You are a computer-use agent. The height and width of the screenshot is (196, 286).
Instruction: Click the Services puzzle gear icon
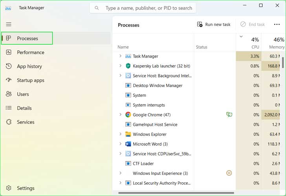click(9, 122)
